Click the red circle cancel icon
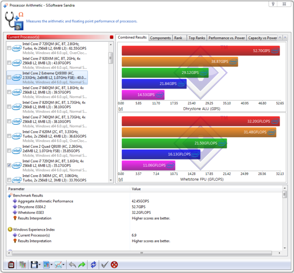The width and height of the screenshot is (294, 273). 114,265
